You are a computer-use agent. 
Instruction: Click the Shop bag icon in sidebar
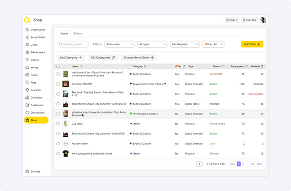[27, 120]
